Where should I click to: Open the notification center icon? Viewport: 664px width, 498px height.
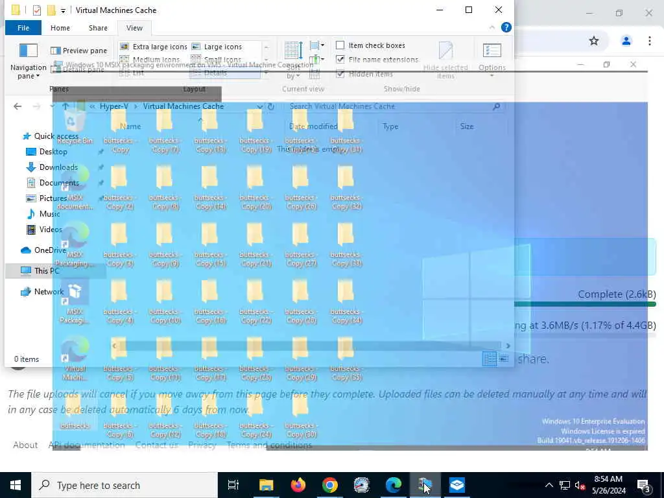tap(644, 485)
